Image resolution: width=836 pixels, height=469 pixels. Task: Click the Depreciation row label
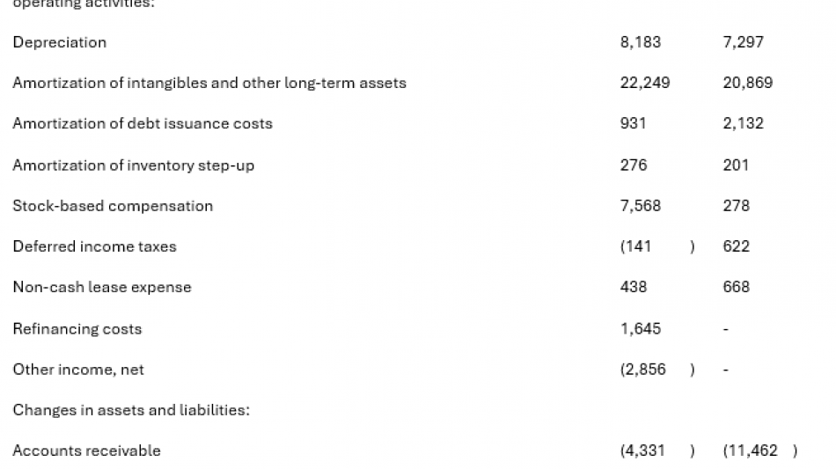click(x=59, y=42)
